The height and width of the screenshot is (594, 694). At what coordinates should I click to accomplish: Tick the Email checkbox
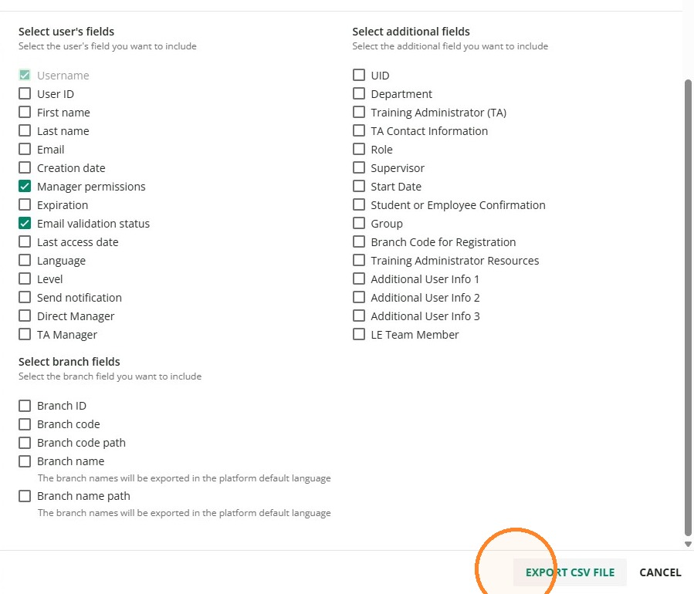click(25, 149)
